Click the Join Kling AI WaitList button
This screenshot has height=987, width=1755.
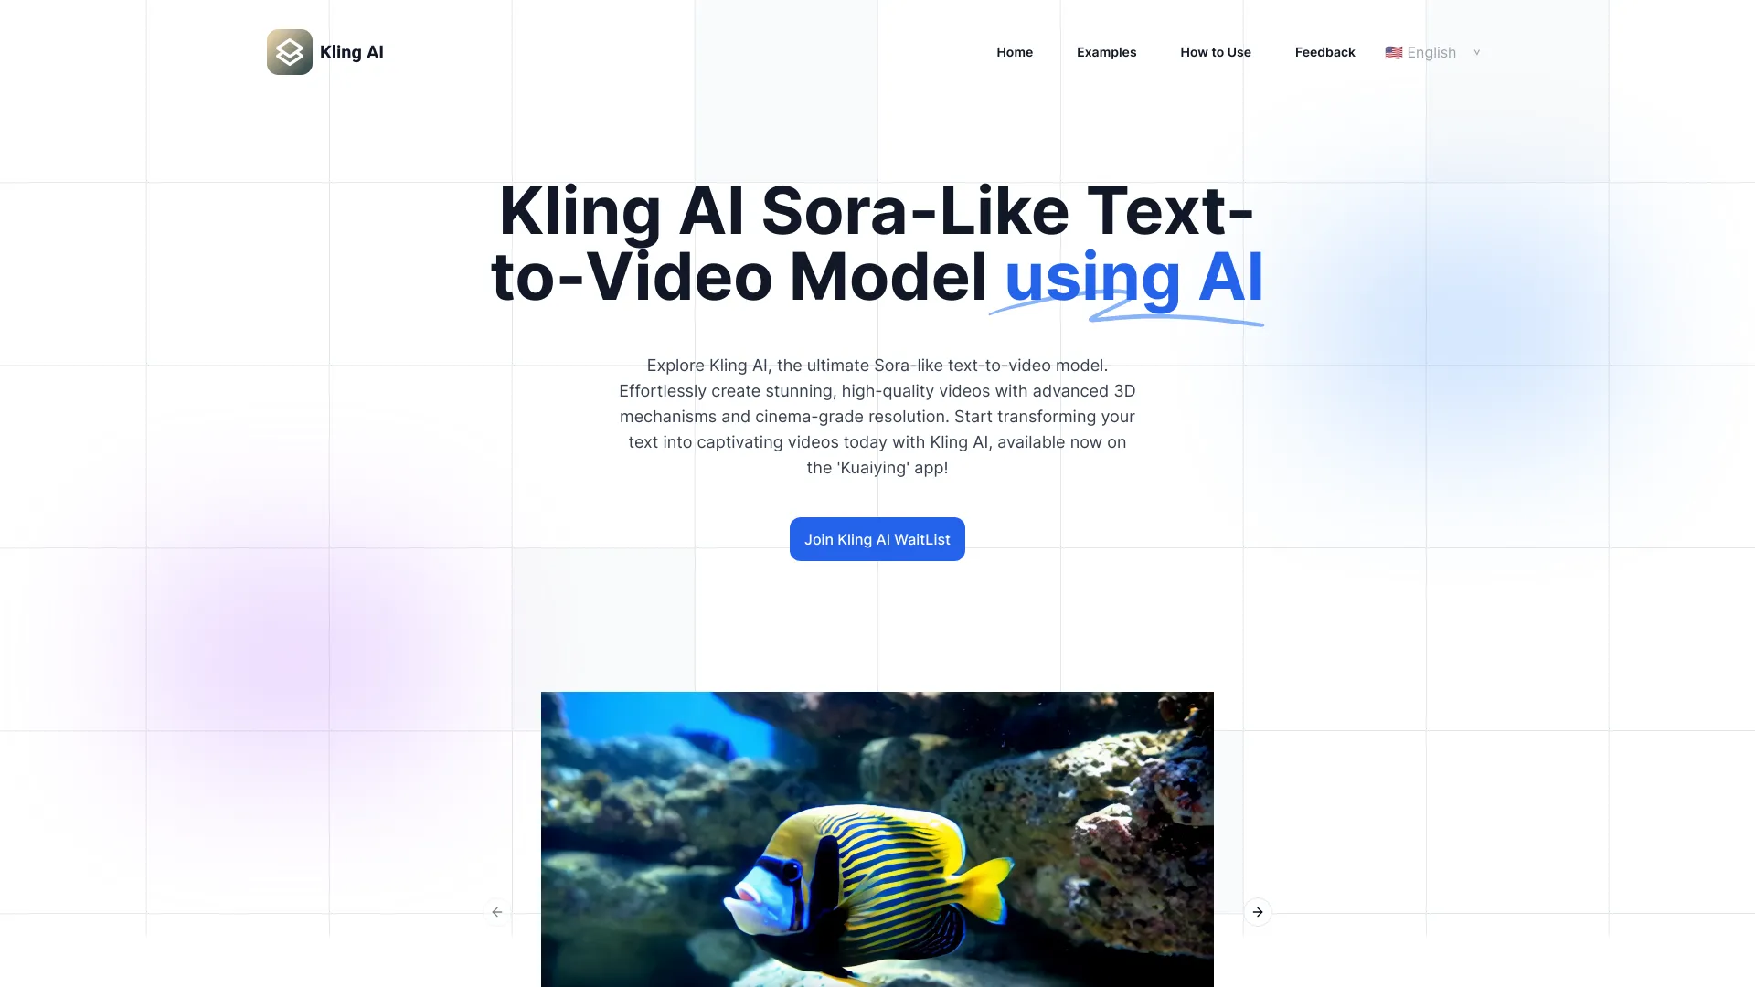877,537
